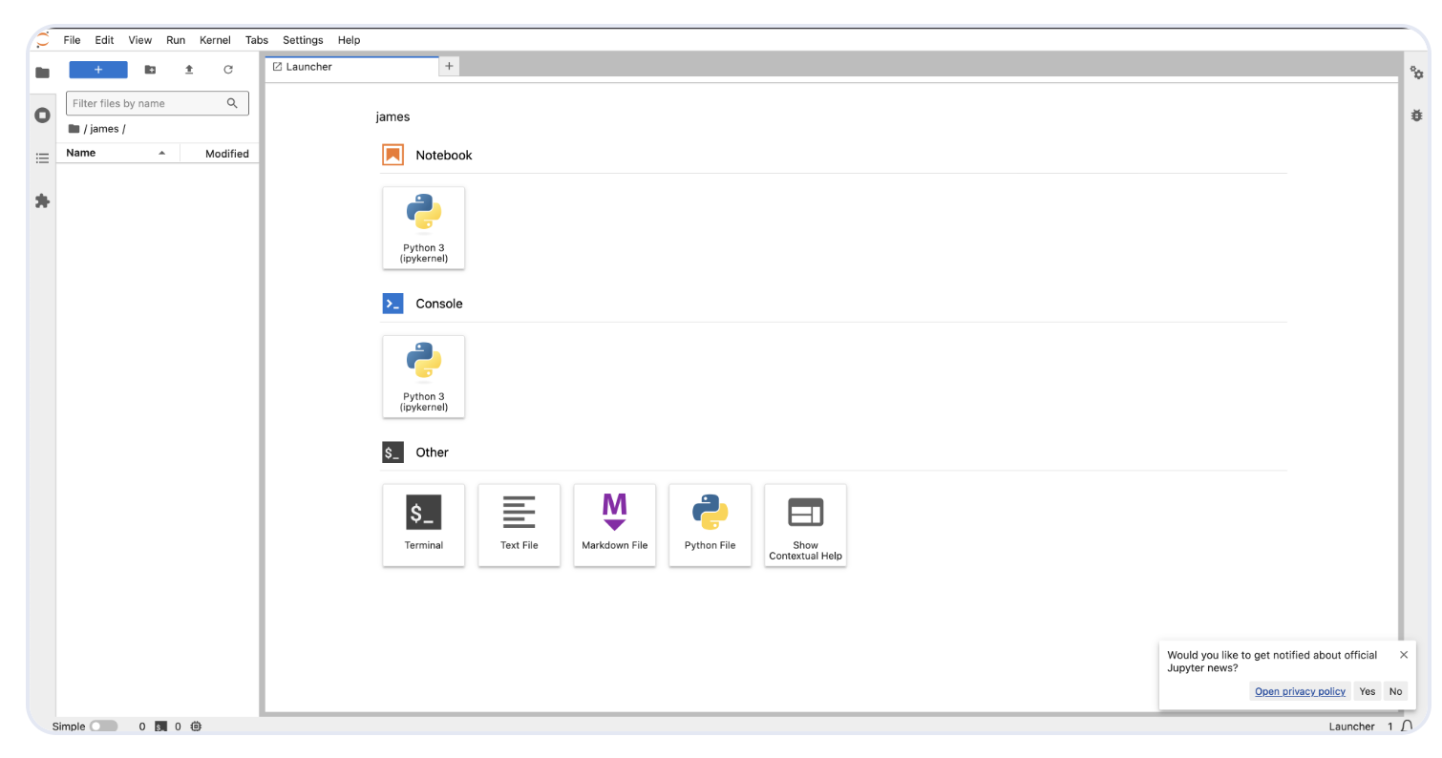Click Show Contextual Help launcher card
This screenshot has height=758, width=1442.
[806, 525]
